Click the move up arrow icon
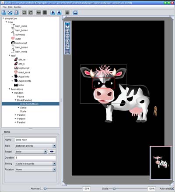 point(53,12)
